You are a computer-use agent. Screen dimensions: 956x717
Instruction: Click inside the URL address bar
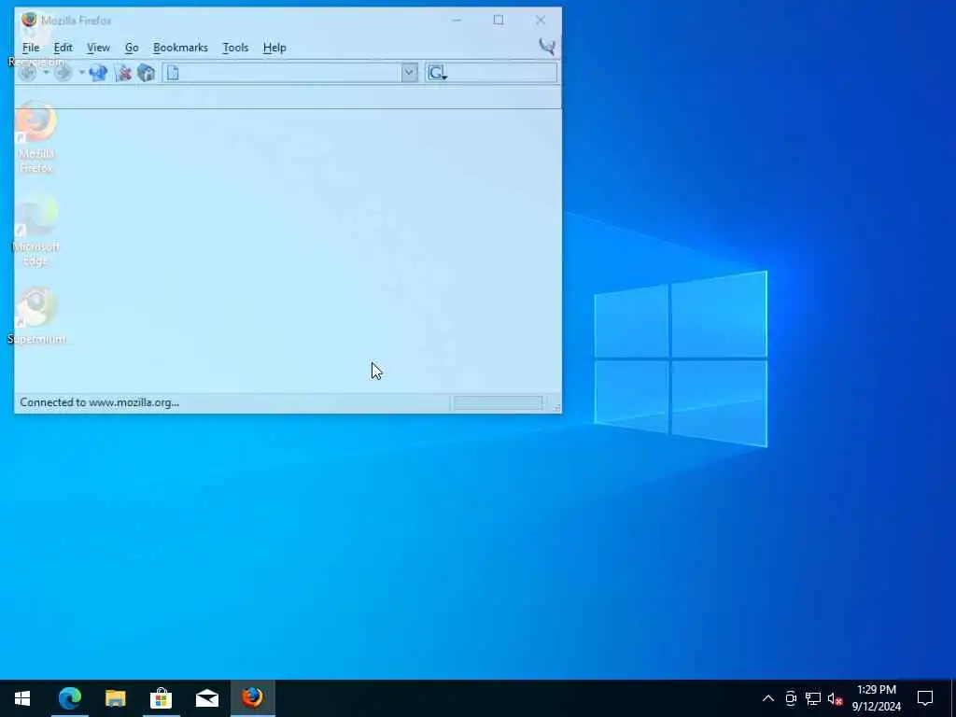pos(282,73)
